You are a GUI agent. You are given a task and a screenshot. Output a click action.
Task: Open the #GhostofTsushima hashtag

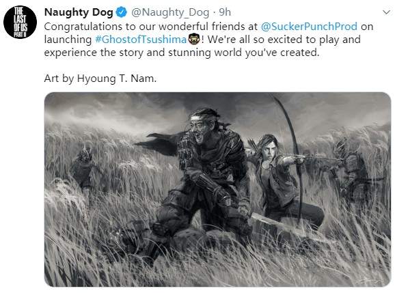[x=141, y=40]
